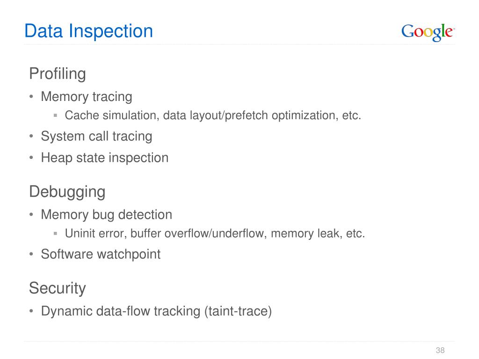Screen dimensions: 479x359
Task: Click the Memory bug detection bullet
Action: 107,215
